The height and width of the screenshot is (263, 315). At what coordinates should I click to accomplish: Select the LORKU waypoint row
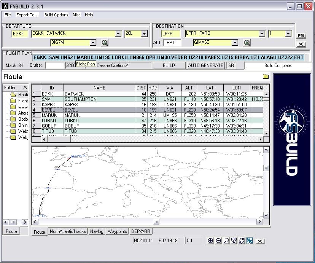pos(148,121)
